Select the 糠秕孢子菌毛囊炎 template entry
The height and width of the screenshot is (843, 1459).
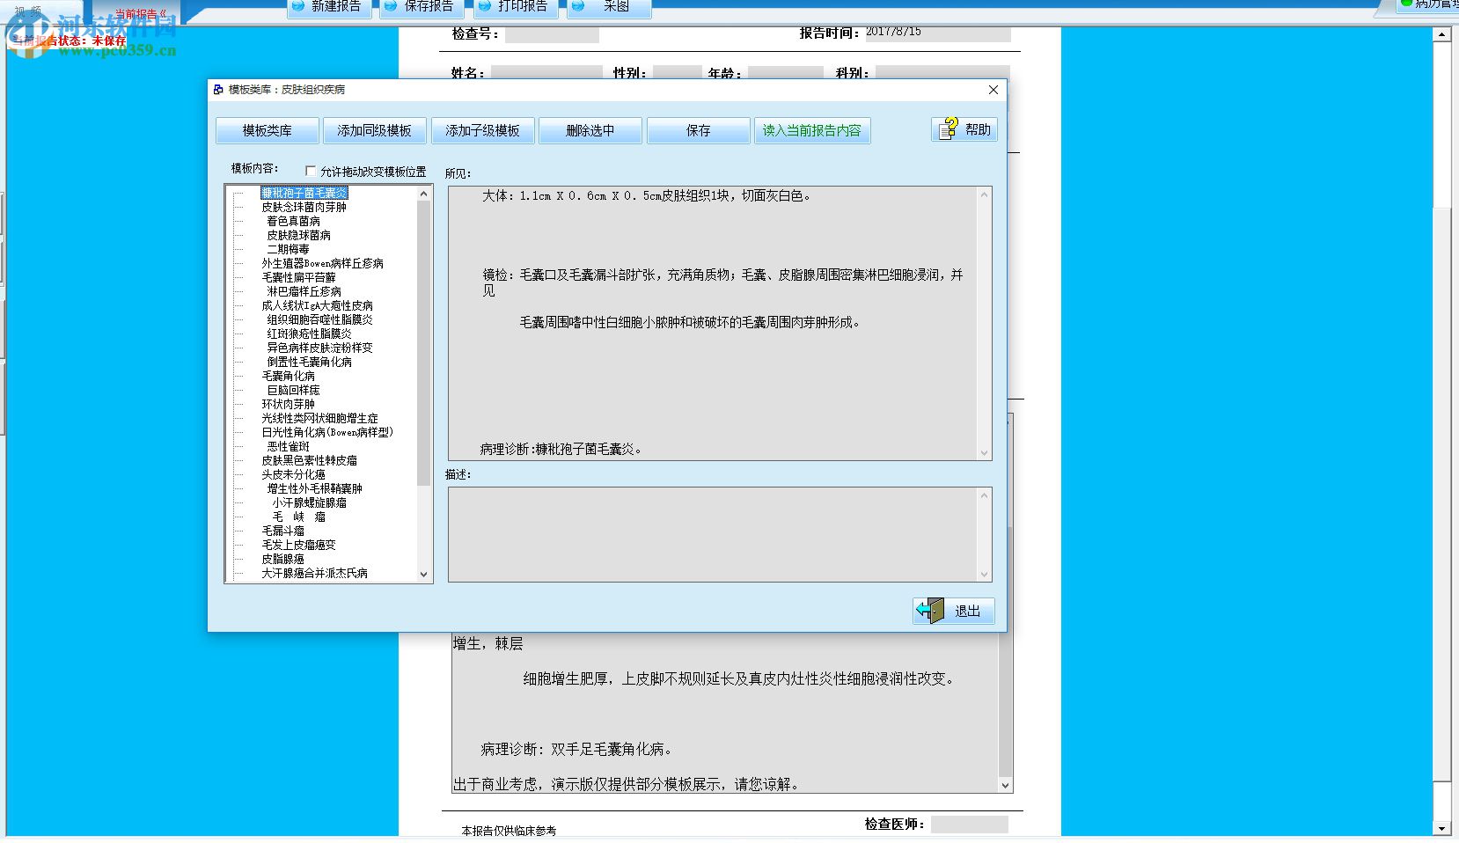pos(304,193)
